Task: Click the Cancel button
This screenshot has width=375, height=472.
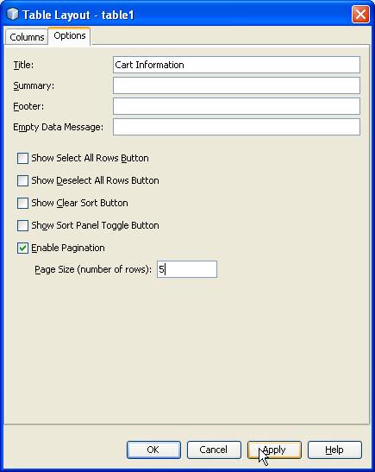Action: [214, 450]
